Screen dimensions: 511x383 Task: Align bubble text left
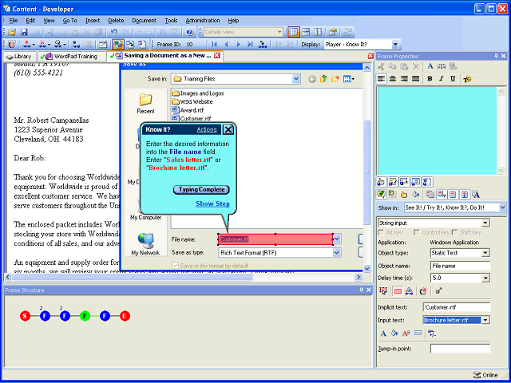tap(382, 79)
